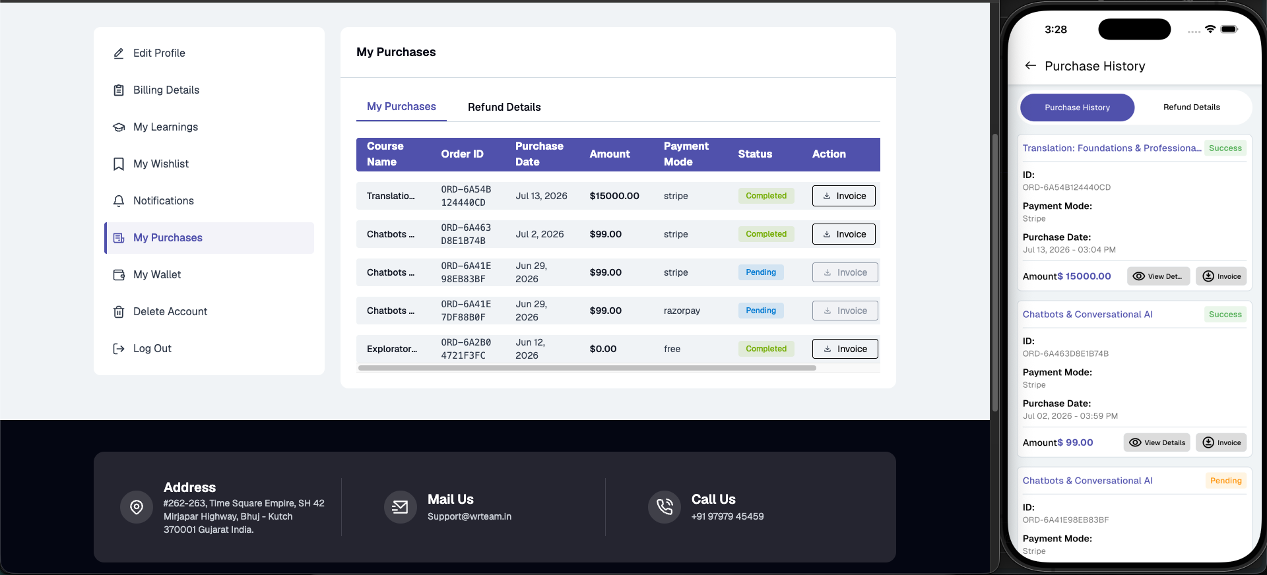The width and height of the screenshot is (1267, 575).
Task: Click the Pending status for the razorpay order
Action: coord(761,311)
